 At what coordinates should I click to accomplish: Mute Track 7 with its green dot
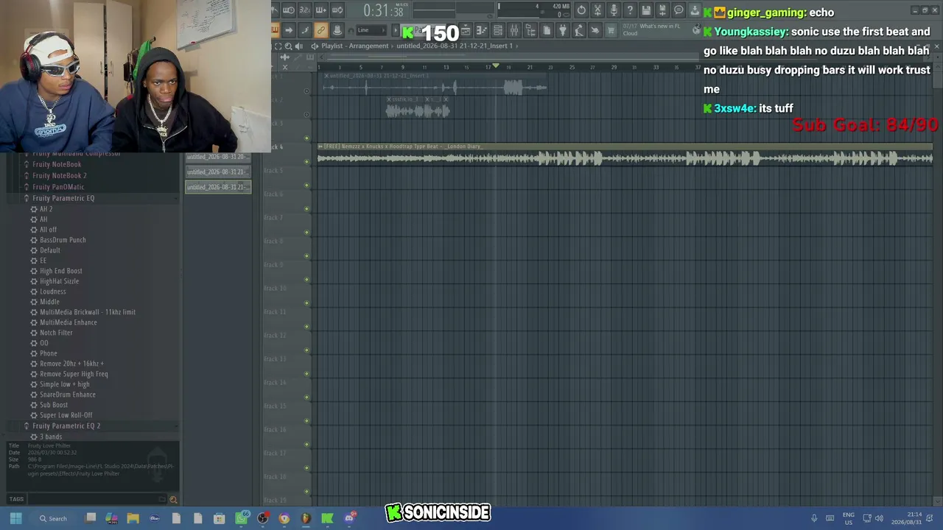click(x=307, y=233)
